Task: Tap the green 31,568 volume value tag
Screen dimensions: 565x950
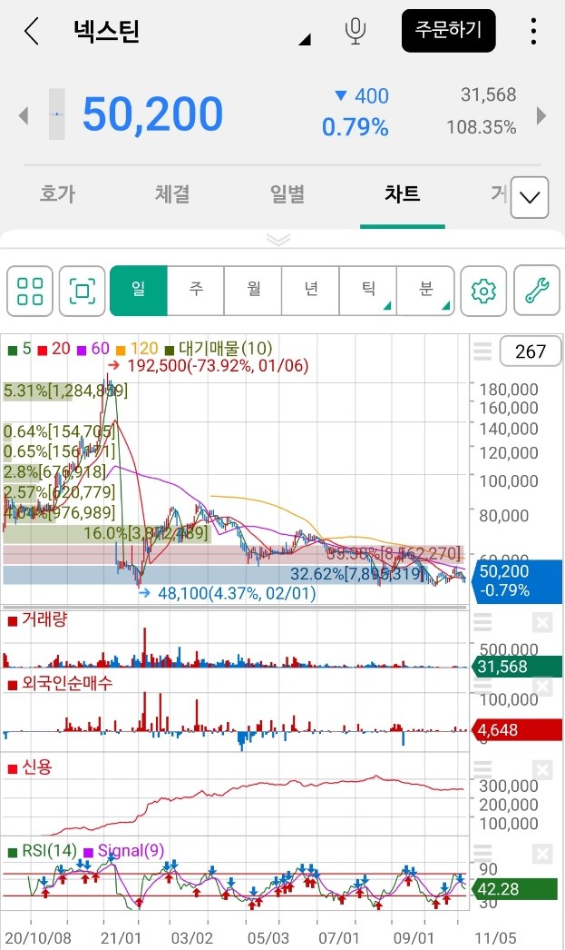Action: 517,667
